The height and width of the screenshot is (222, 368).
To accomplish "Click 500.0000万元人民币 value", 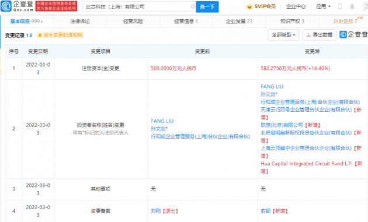I will click(173, 68).
